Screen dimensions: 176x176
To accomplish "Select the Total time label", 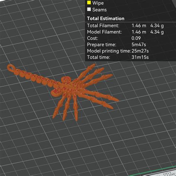I will pos(98,57).
